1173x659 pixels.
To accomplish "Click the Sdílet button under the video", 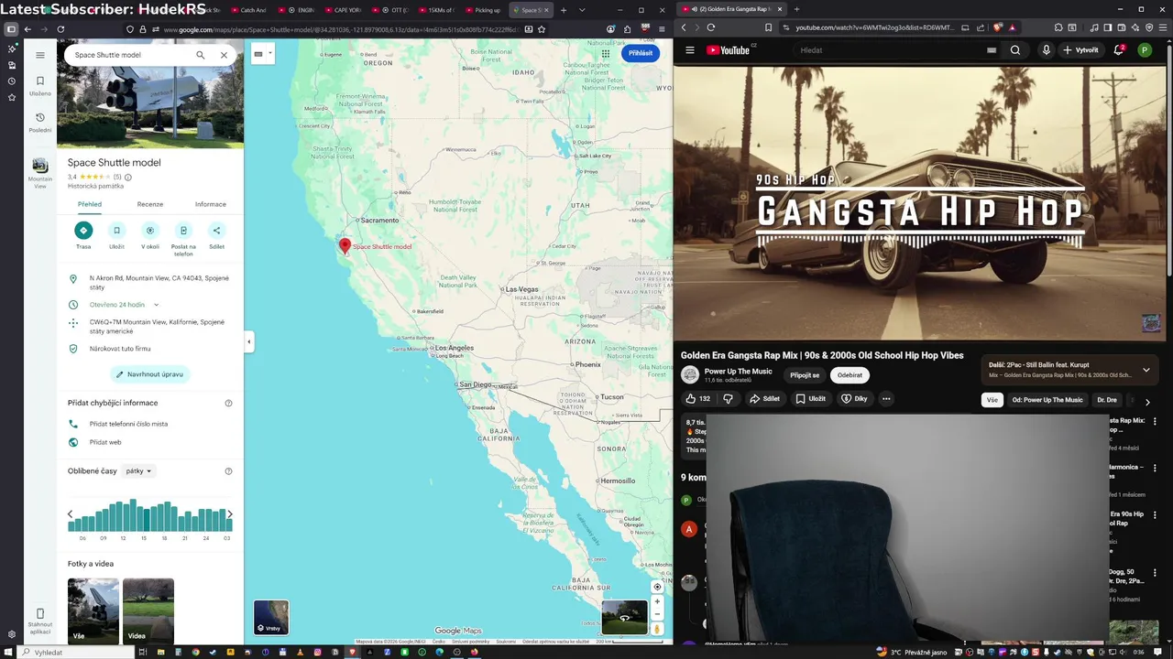I will coord(764,399).
